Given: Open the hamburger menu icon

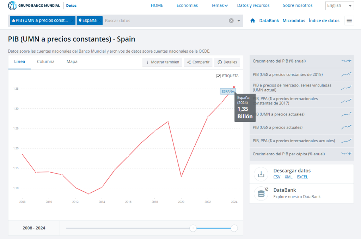Looking at the screenshot, I should pos(349,20).
